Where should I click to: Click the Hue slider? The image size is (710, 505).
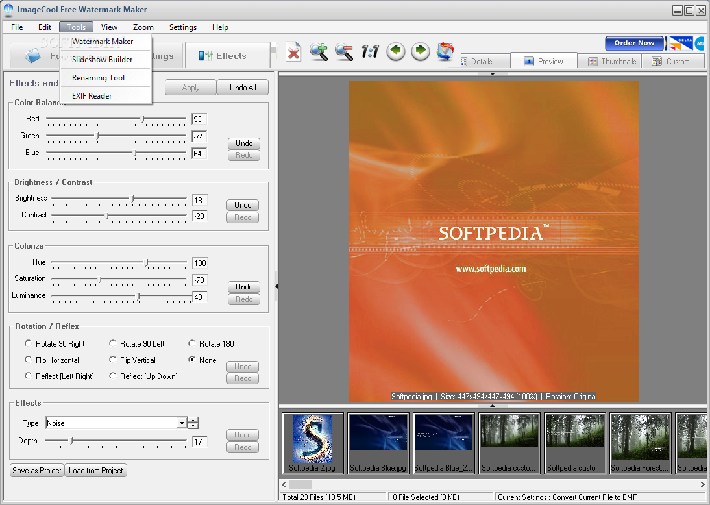tap(119, 263)
